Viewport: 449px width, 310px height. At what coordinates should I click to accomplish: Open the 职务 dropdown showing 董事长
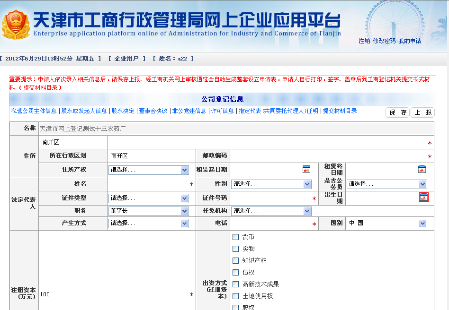pyautogui.click(x=148, y=211)
